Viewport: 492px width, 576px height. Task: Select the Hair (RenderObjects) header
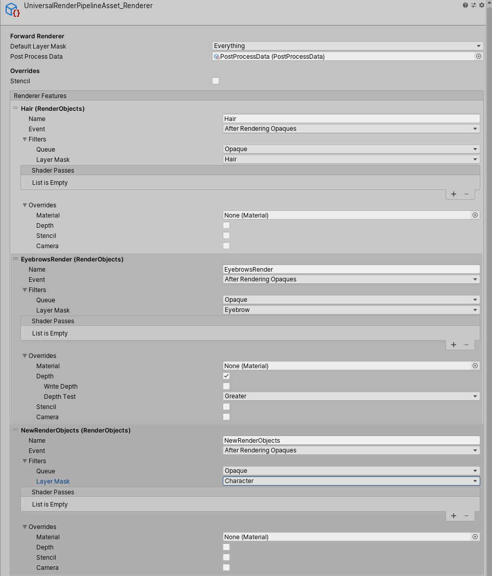click(x=53, y=109)
